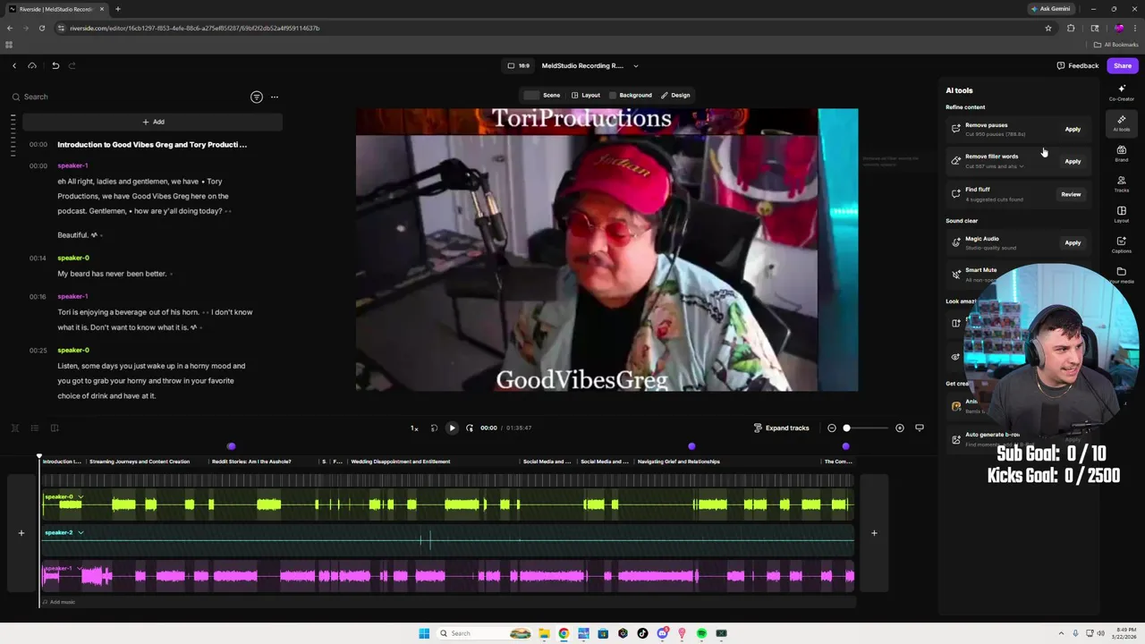Switch to the Background tab
This screenshot has width=1145, height=644.
pos(631,95)
